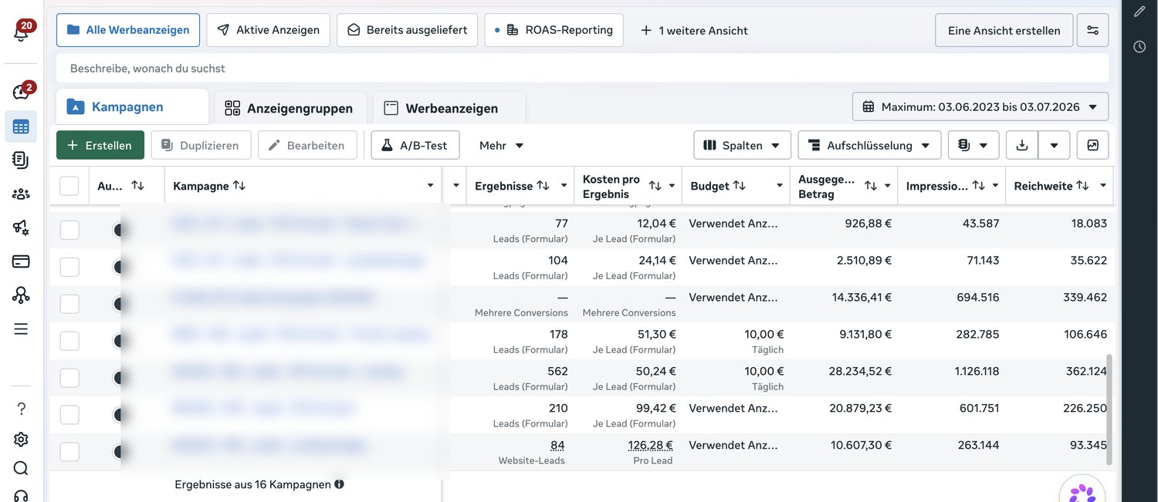
Task: Open the charts icon at toolbar end
Action: click(x=1092, y=145)
